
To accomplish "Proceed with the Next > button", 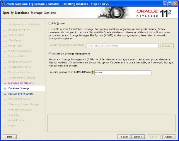I will click(x=138, y=137).
